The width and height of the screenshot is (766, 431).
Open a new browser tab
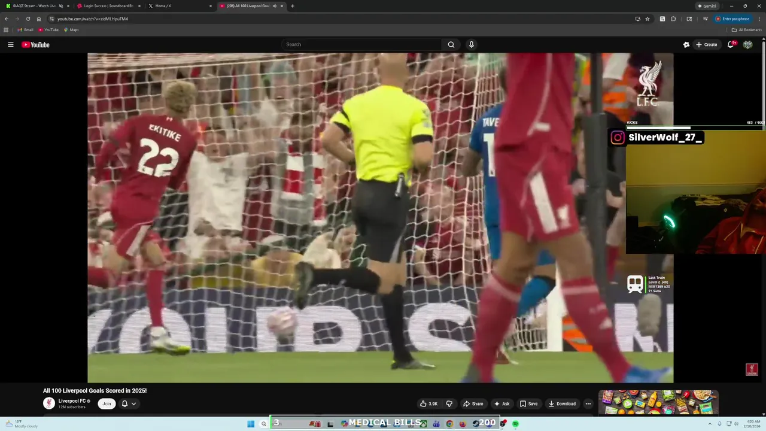click(x=292, y=6)
